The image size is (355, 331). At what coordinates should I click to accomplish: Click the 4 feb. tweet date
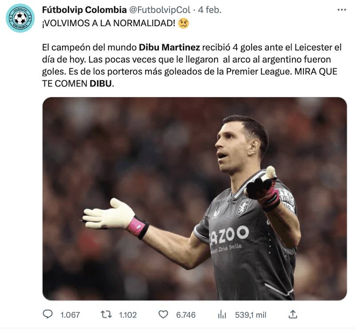[209, 10]
